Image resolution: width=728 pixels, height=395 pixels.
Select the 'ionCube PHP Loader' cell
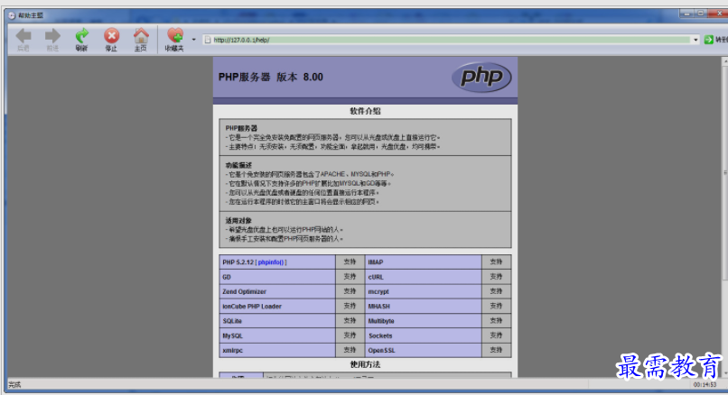tap(277, 307)
